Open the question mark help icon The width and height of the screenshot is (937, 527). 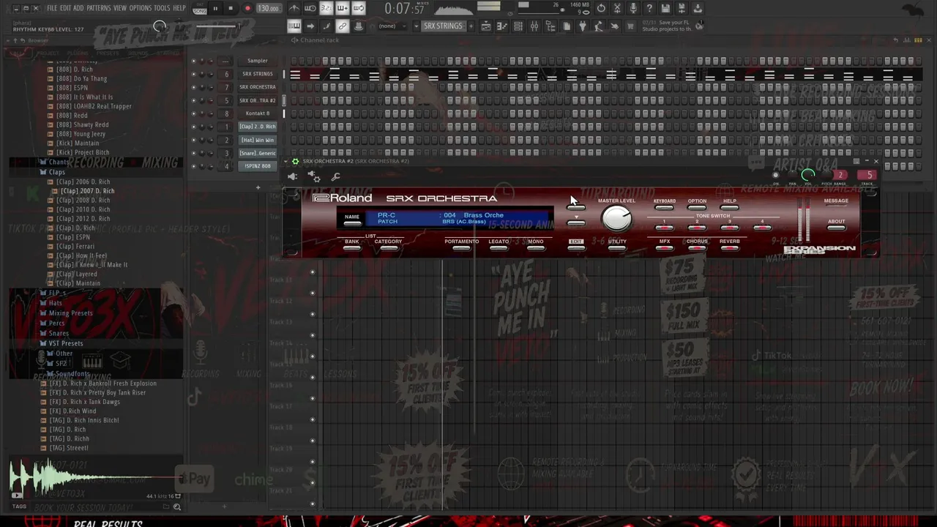(649, 8)
